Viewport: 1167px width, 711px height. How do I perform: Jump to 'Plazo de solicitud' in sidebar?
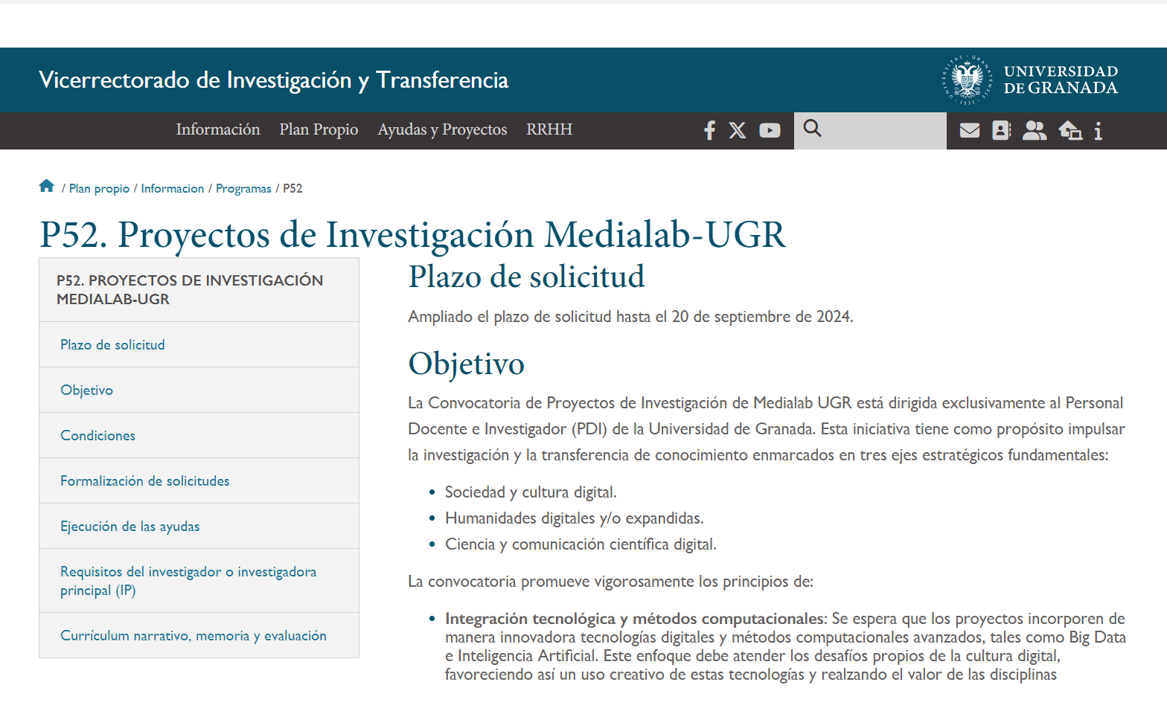tap(199, 345)
